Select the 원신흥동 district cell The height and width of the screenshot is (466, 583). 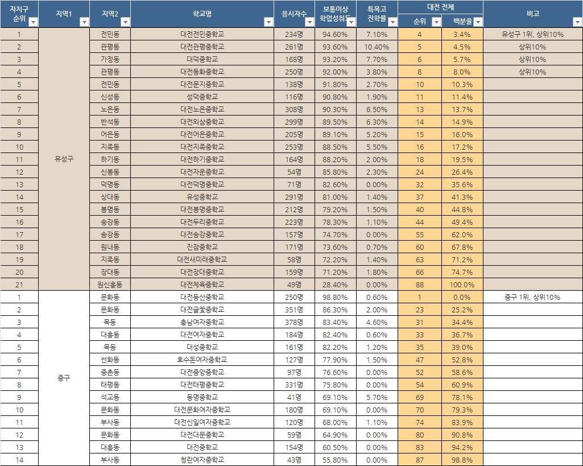click(x=110, y=284)
